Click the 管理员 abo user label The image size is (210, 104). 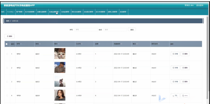tap(189, 5)
